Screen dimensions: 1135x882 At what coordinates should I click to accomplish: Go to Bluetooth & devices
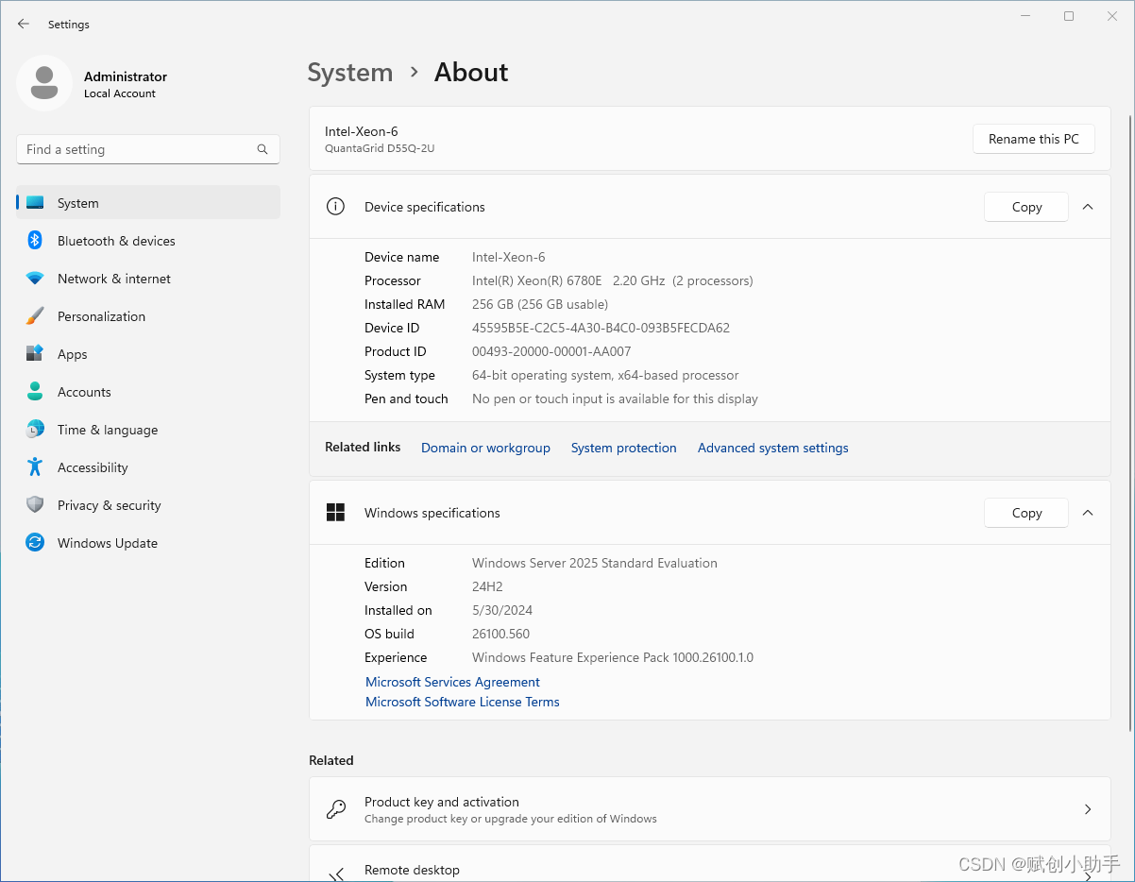pos(148,241)
